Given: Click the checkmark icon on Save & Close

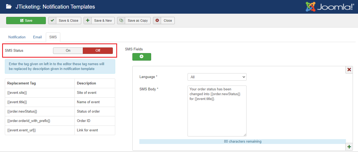Looking at the screenshot, I should [52, 21].
